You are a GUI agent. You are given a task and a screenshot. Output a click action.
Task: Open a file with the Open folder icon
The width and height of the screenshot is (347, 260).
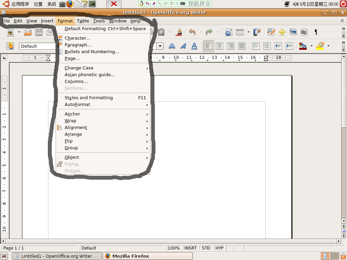pyautogui.click(x=28, y=32)
